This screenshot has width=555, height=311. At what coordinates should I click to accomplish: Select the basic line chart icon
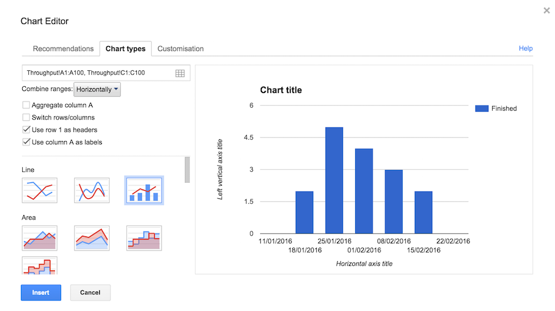(39, 190)
